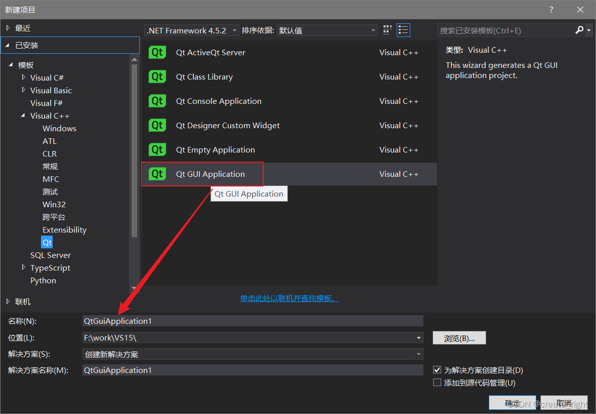Open the solution 创建新解决方案 dropdown

coord(418,354)
